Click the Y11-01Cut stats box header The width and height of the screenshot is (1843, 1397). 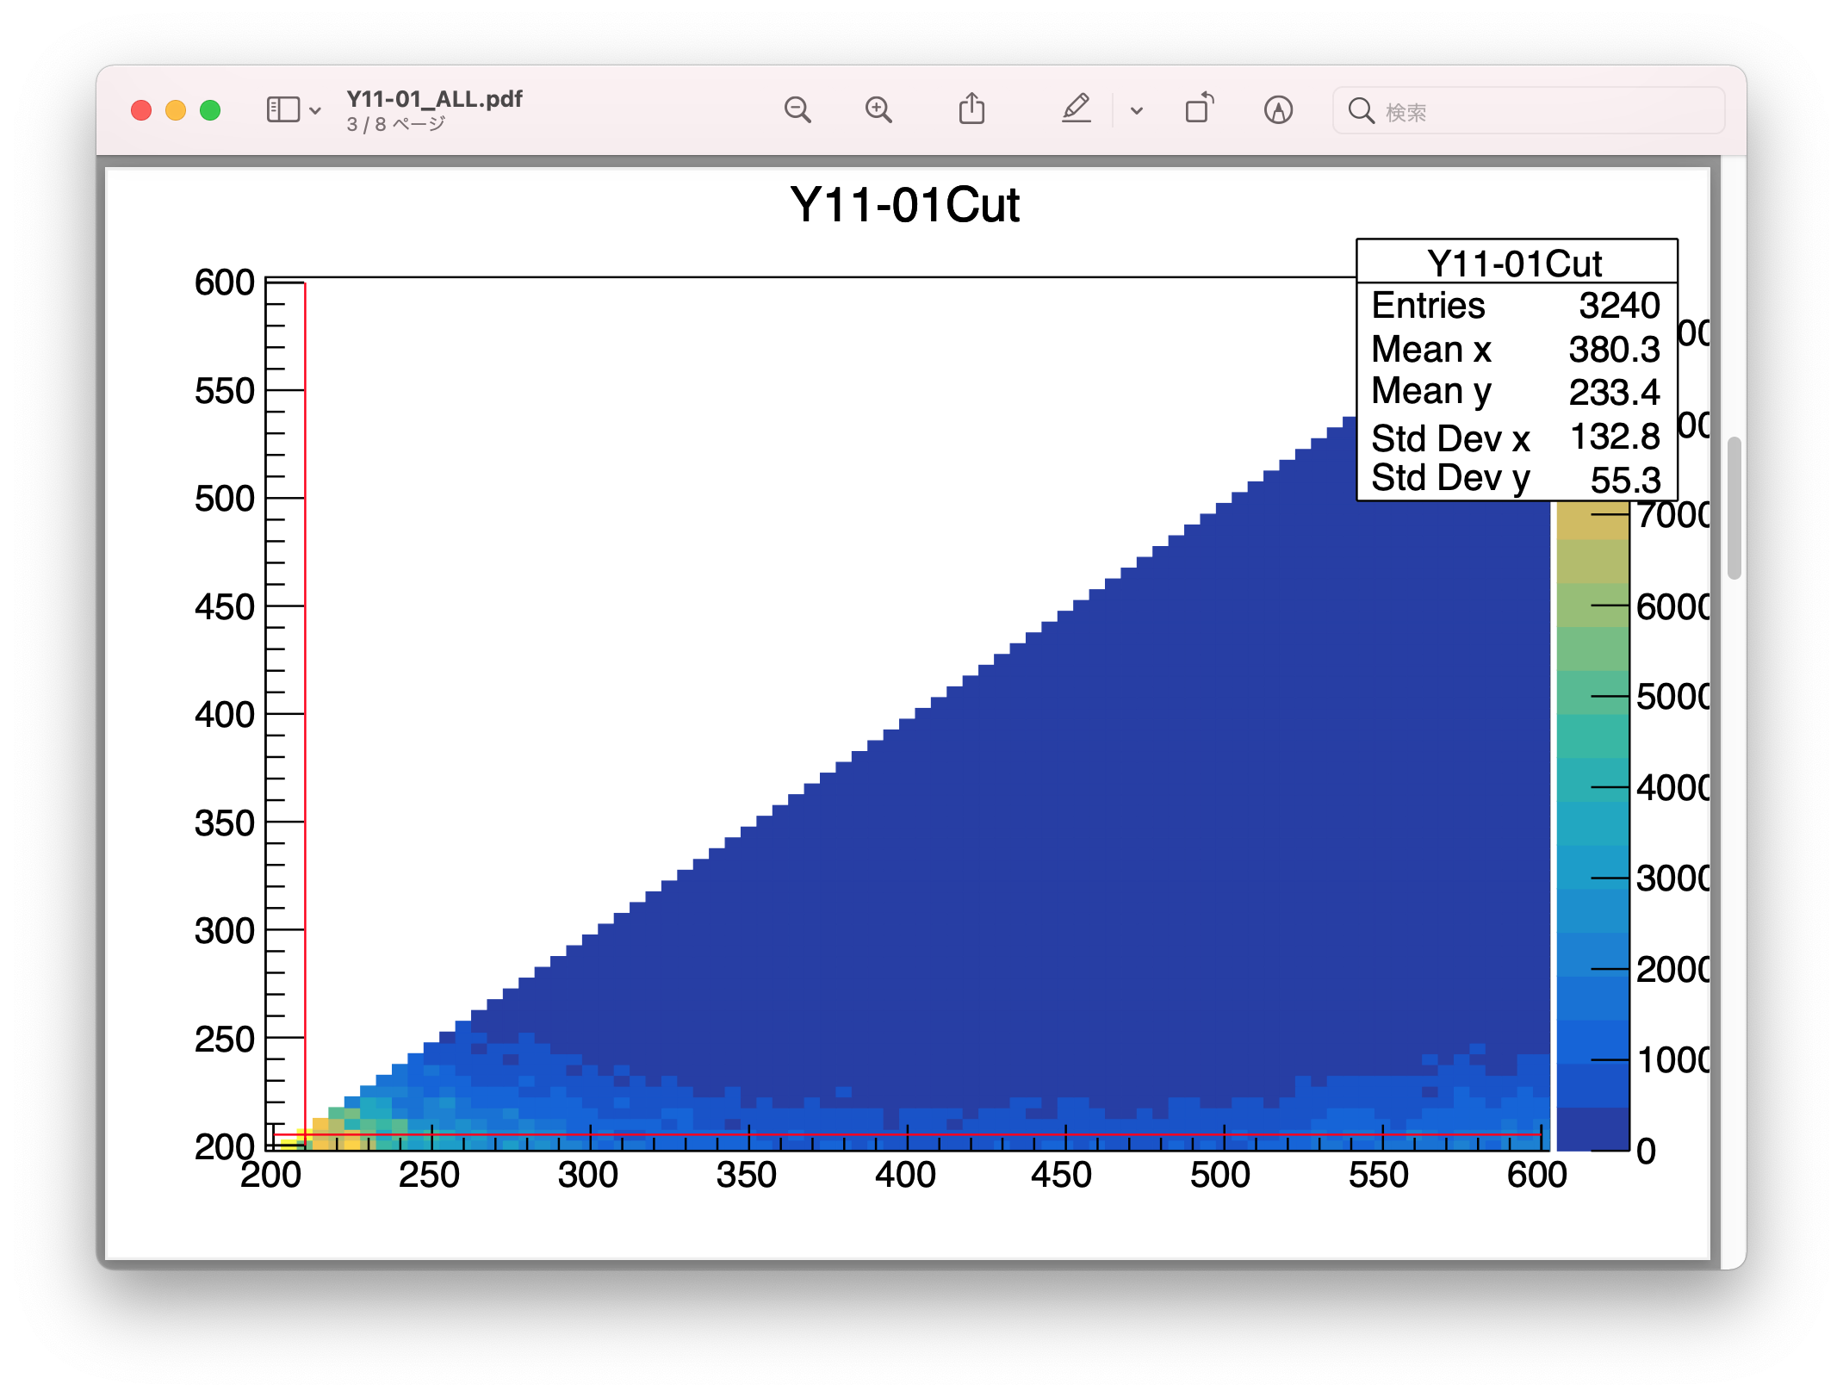[1517, 263]
